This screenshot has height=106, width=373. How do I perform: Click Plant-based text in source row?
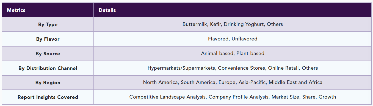coord(250,53)
